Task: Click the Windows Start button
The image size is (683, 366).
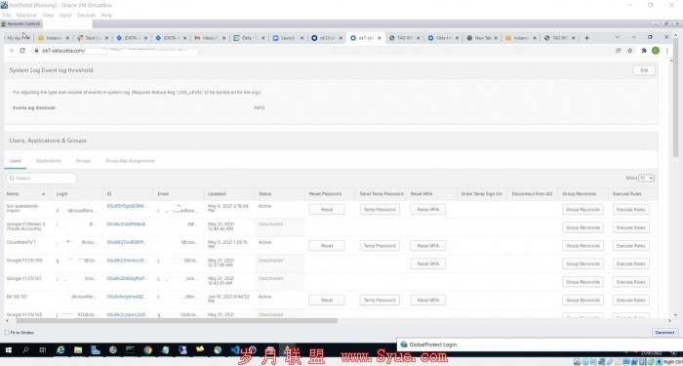Action: 8,349
